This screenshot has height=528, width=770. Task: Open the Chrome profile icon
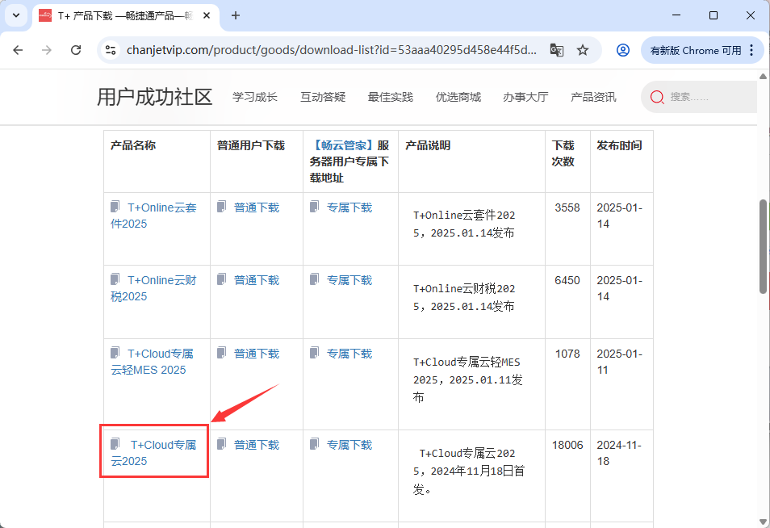coord(622,50)
